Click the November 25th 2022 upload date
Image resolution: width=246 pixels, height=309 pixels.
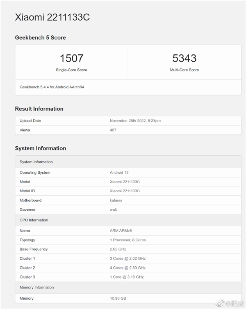(135, 121)
